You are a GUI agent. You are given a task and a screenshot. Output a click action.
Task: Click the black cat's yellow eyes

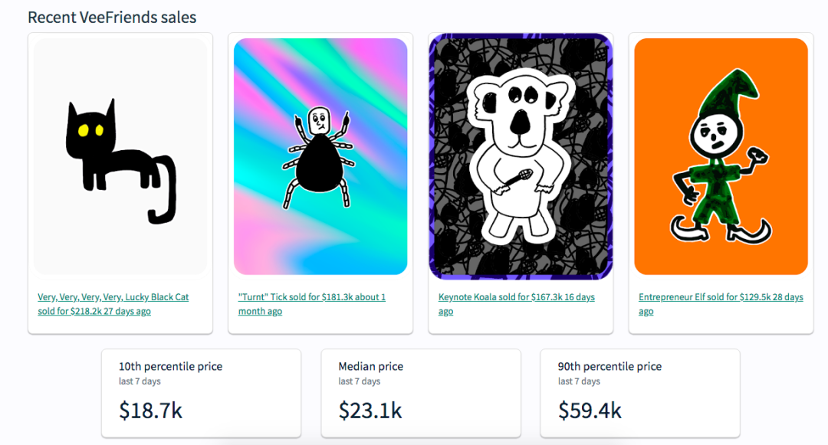(89, 130)
